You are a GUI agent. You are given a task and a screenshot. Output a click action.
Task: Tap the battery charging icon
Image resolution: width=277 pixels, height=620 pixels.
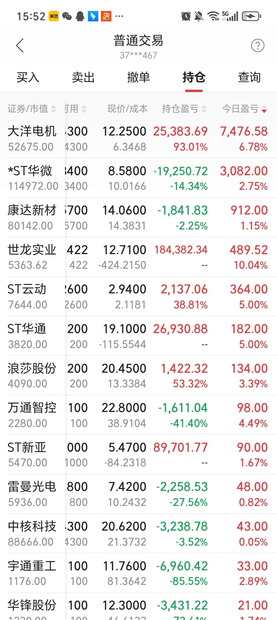click(252, 16)
